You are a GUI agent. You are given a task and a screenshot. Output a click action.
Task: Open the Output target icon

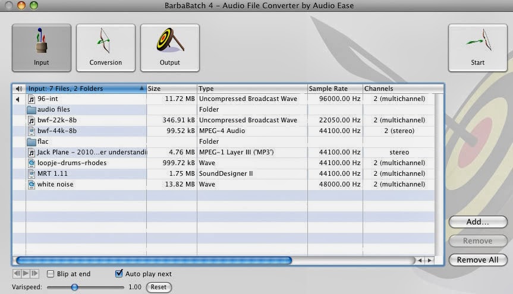coord(169,48)
